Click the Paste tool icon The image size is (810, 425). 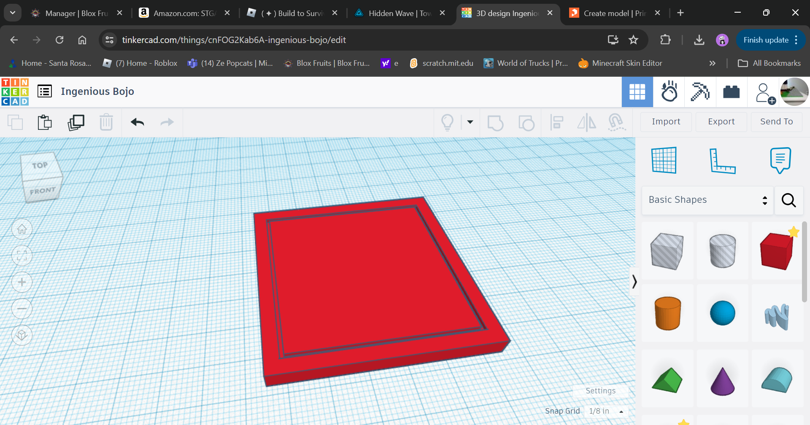45,122
